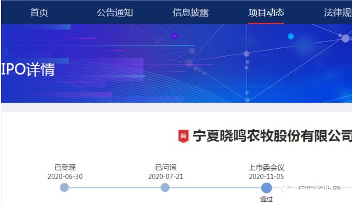This screenshot has height=207, width=352.
Task: Click the bright blue dot in banner
Action: (291, 36)
